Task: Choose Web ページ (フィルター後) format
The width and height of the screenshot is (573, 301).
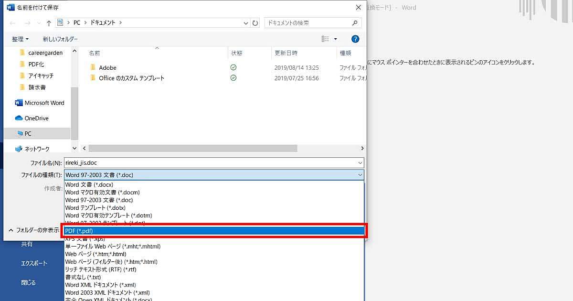Action: [x=214, y=262]
